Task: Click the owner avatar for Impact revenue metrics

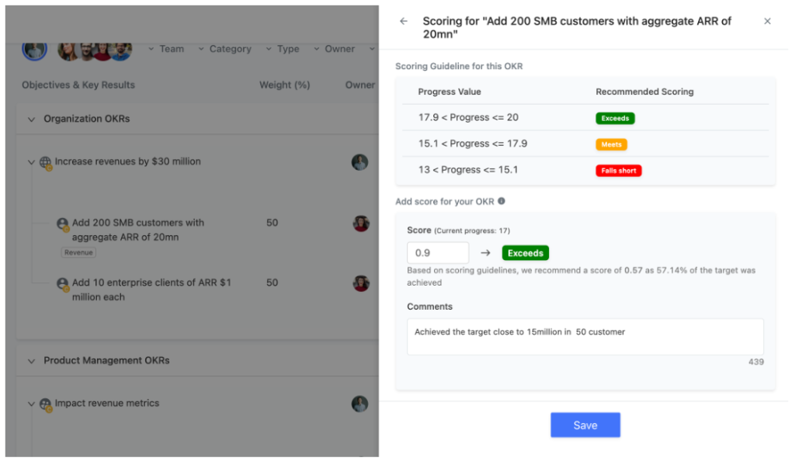Action: click(360, 404)
